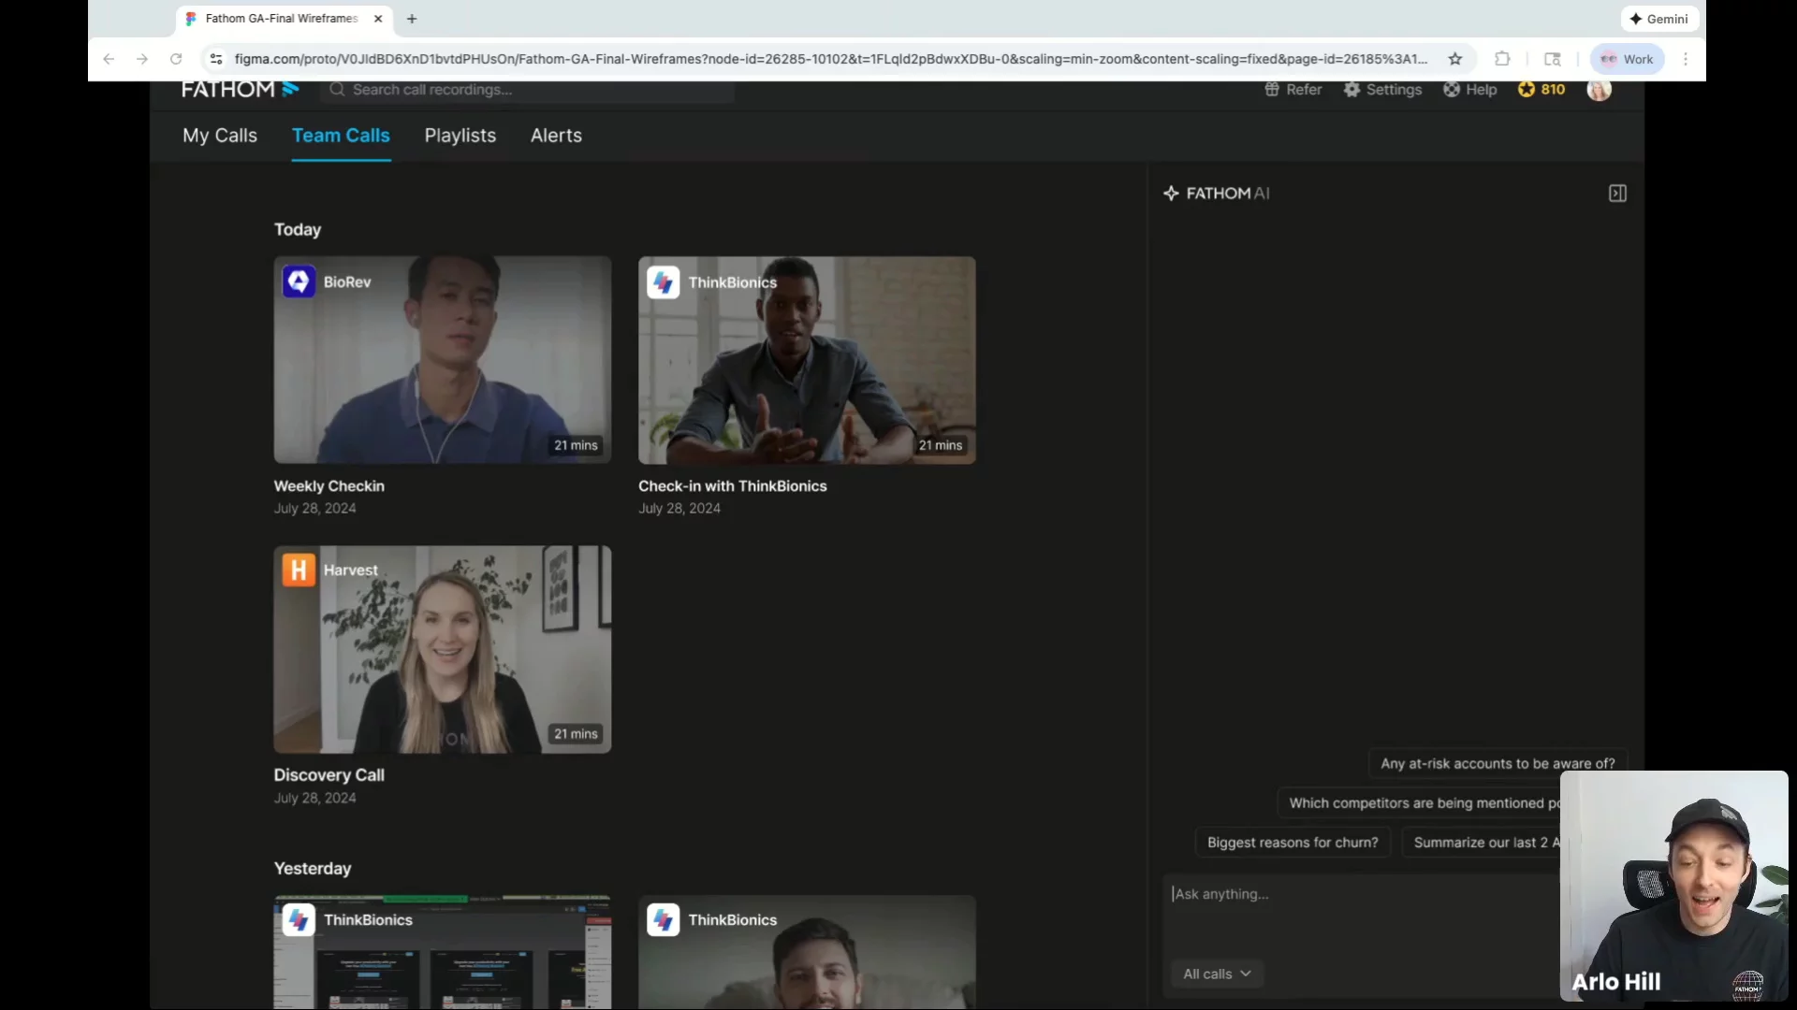Reload the page in the browser
Image resolution: width=1797 pixels, height=1010 pixels.
[x=176, y=59]
